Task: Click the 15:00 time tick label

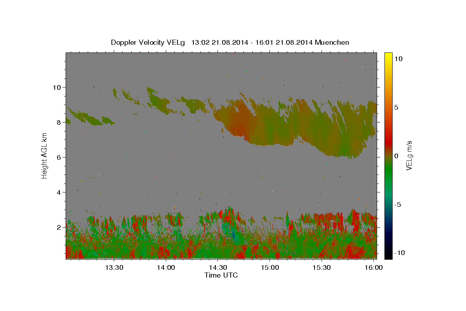Action: [x=270, y=267]
